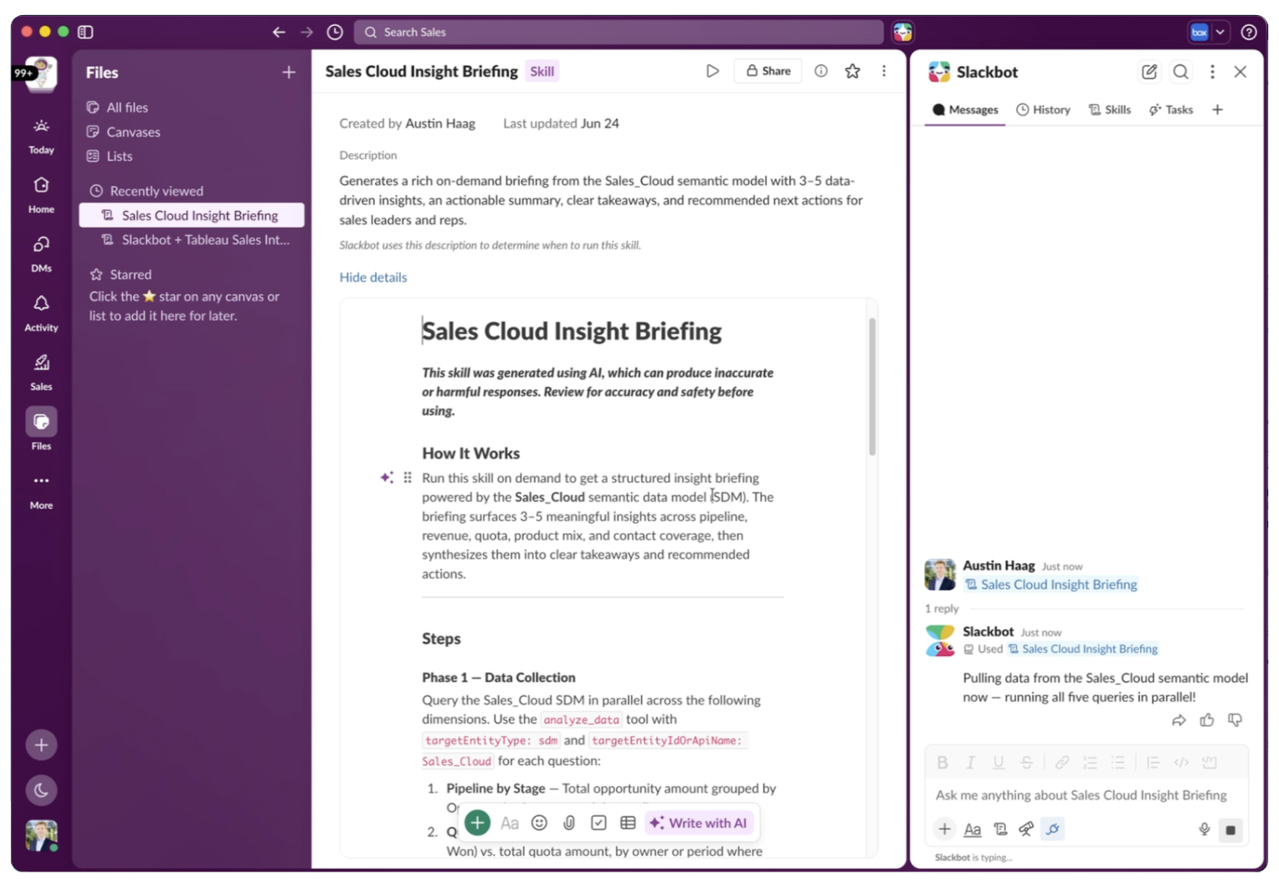This screenshot has width=1279, height=884.
Task: Open the help question-mark icon
Action: click(x=1249, y=32)
